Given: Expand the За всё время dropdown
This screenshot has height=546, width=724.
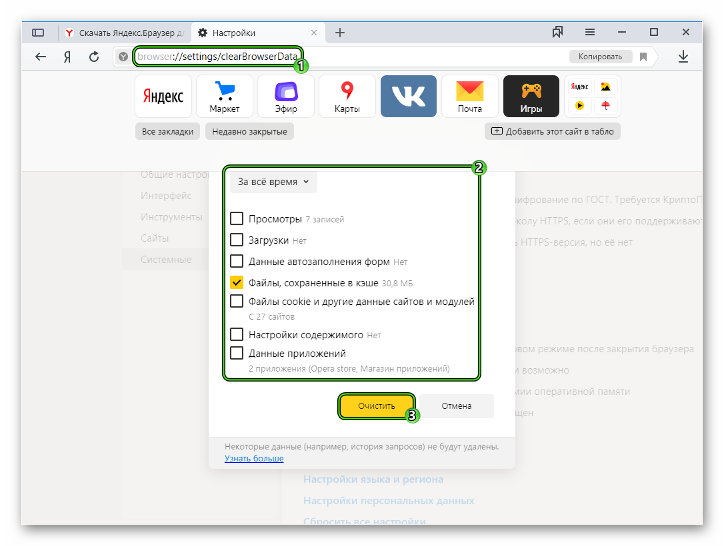Looking at the screenshot, I should pyautogui.click(x=273, y=182).
